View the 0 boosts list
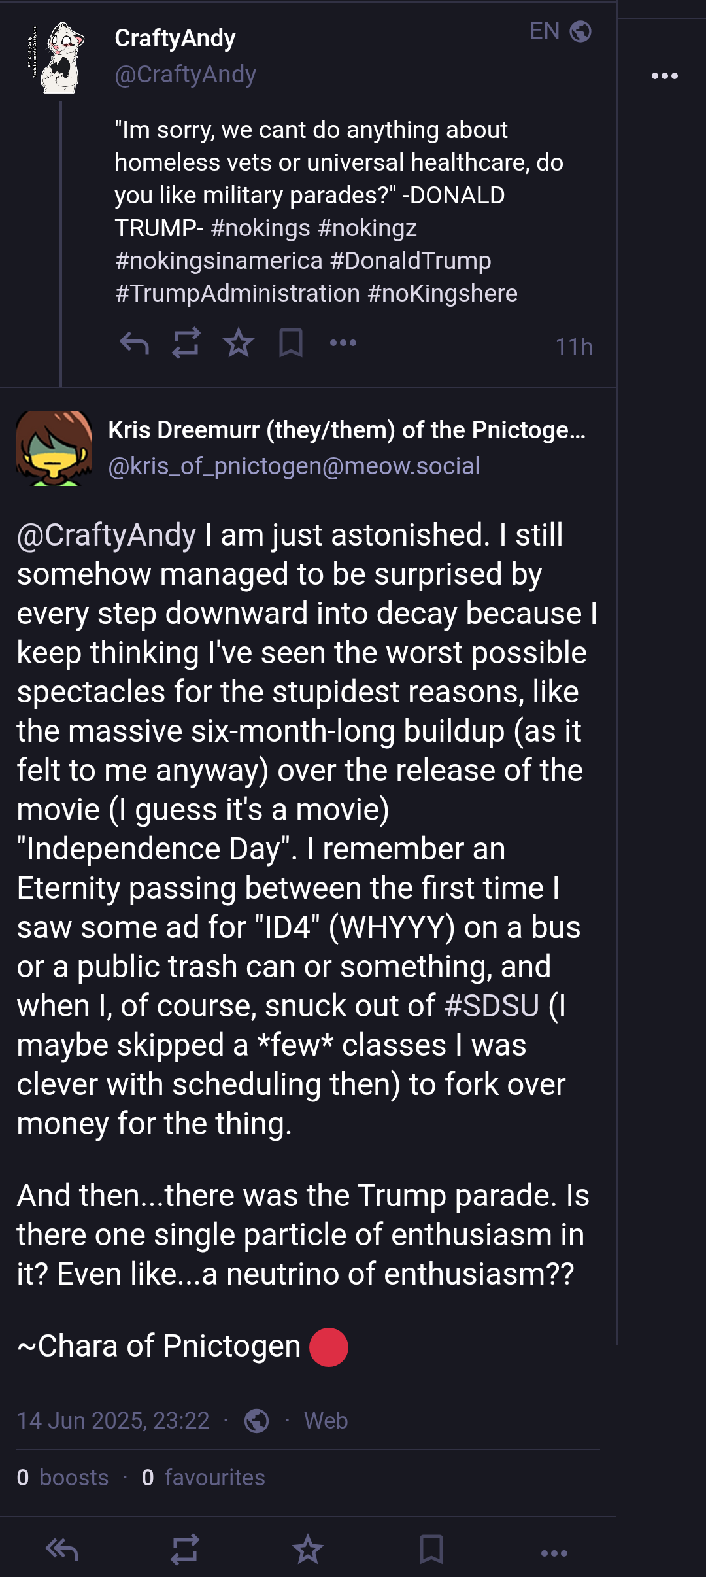Screen dimensions: 706x1577 63,1478
